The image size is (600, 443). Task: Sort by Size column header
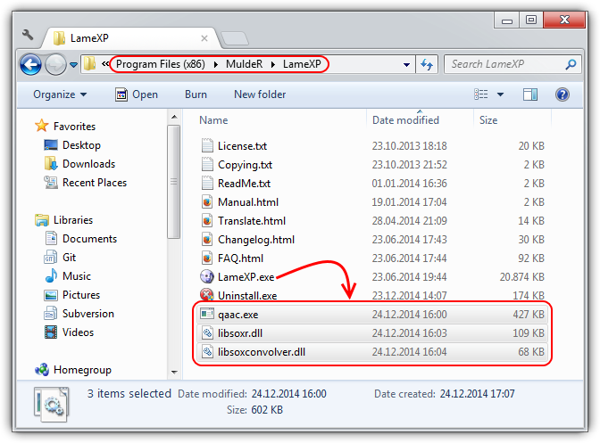488,120
